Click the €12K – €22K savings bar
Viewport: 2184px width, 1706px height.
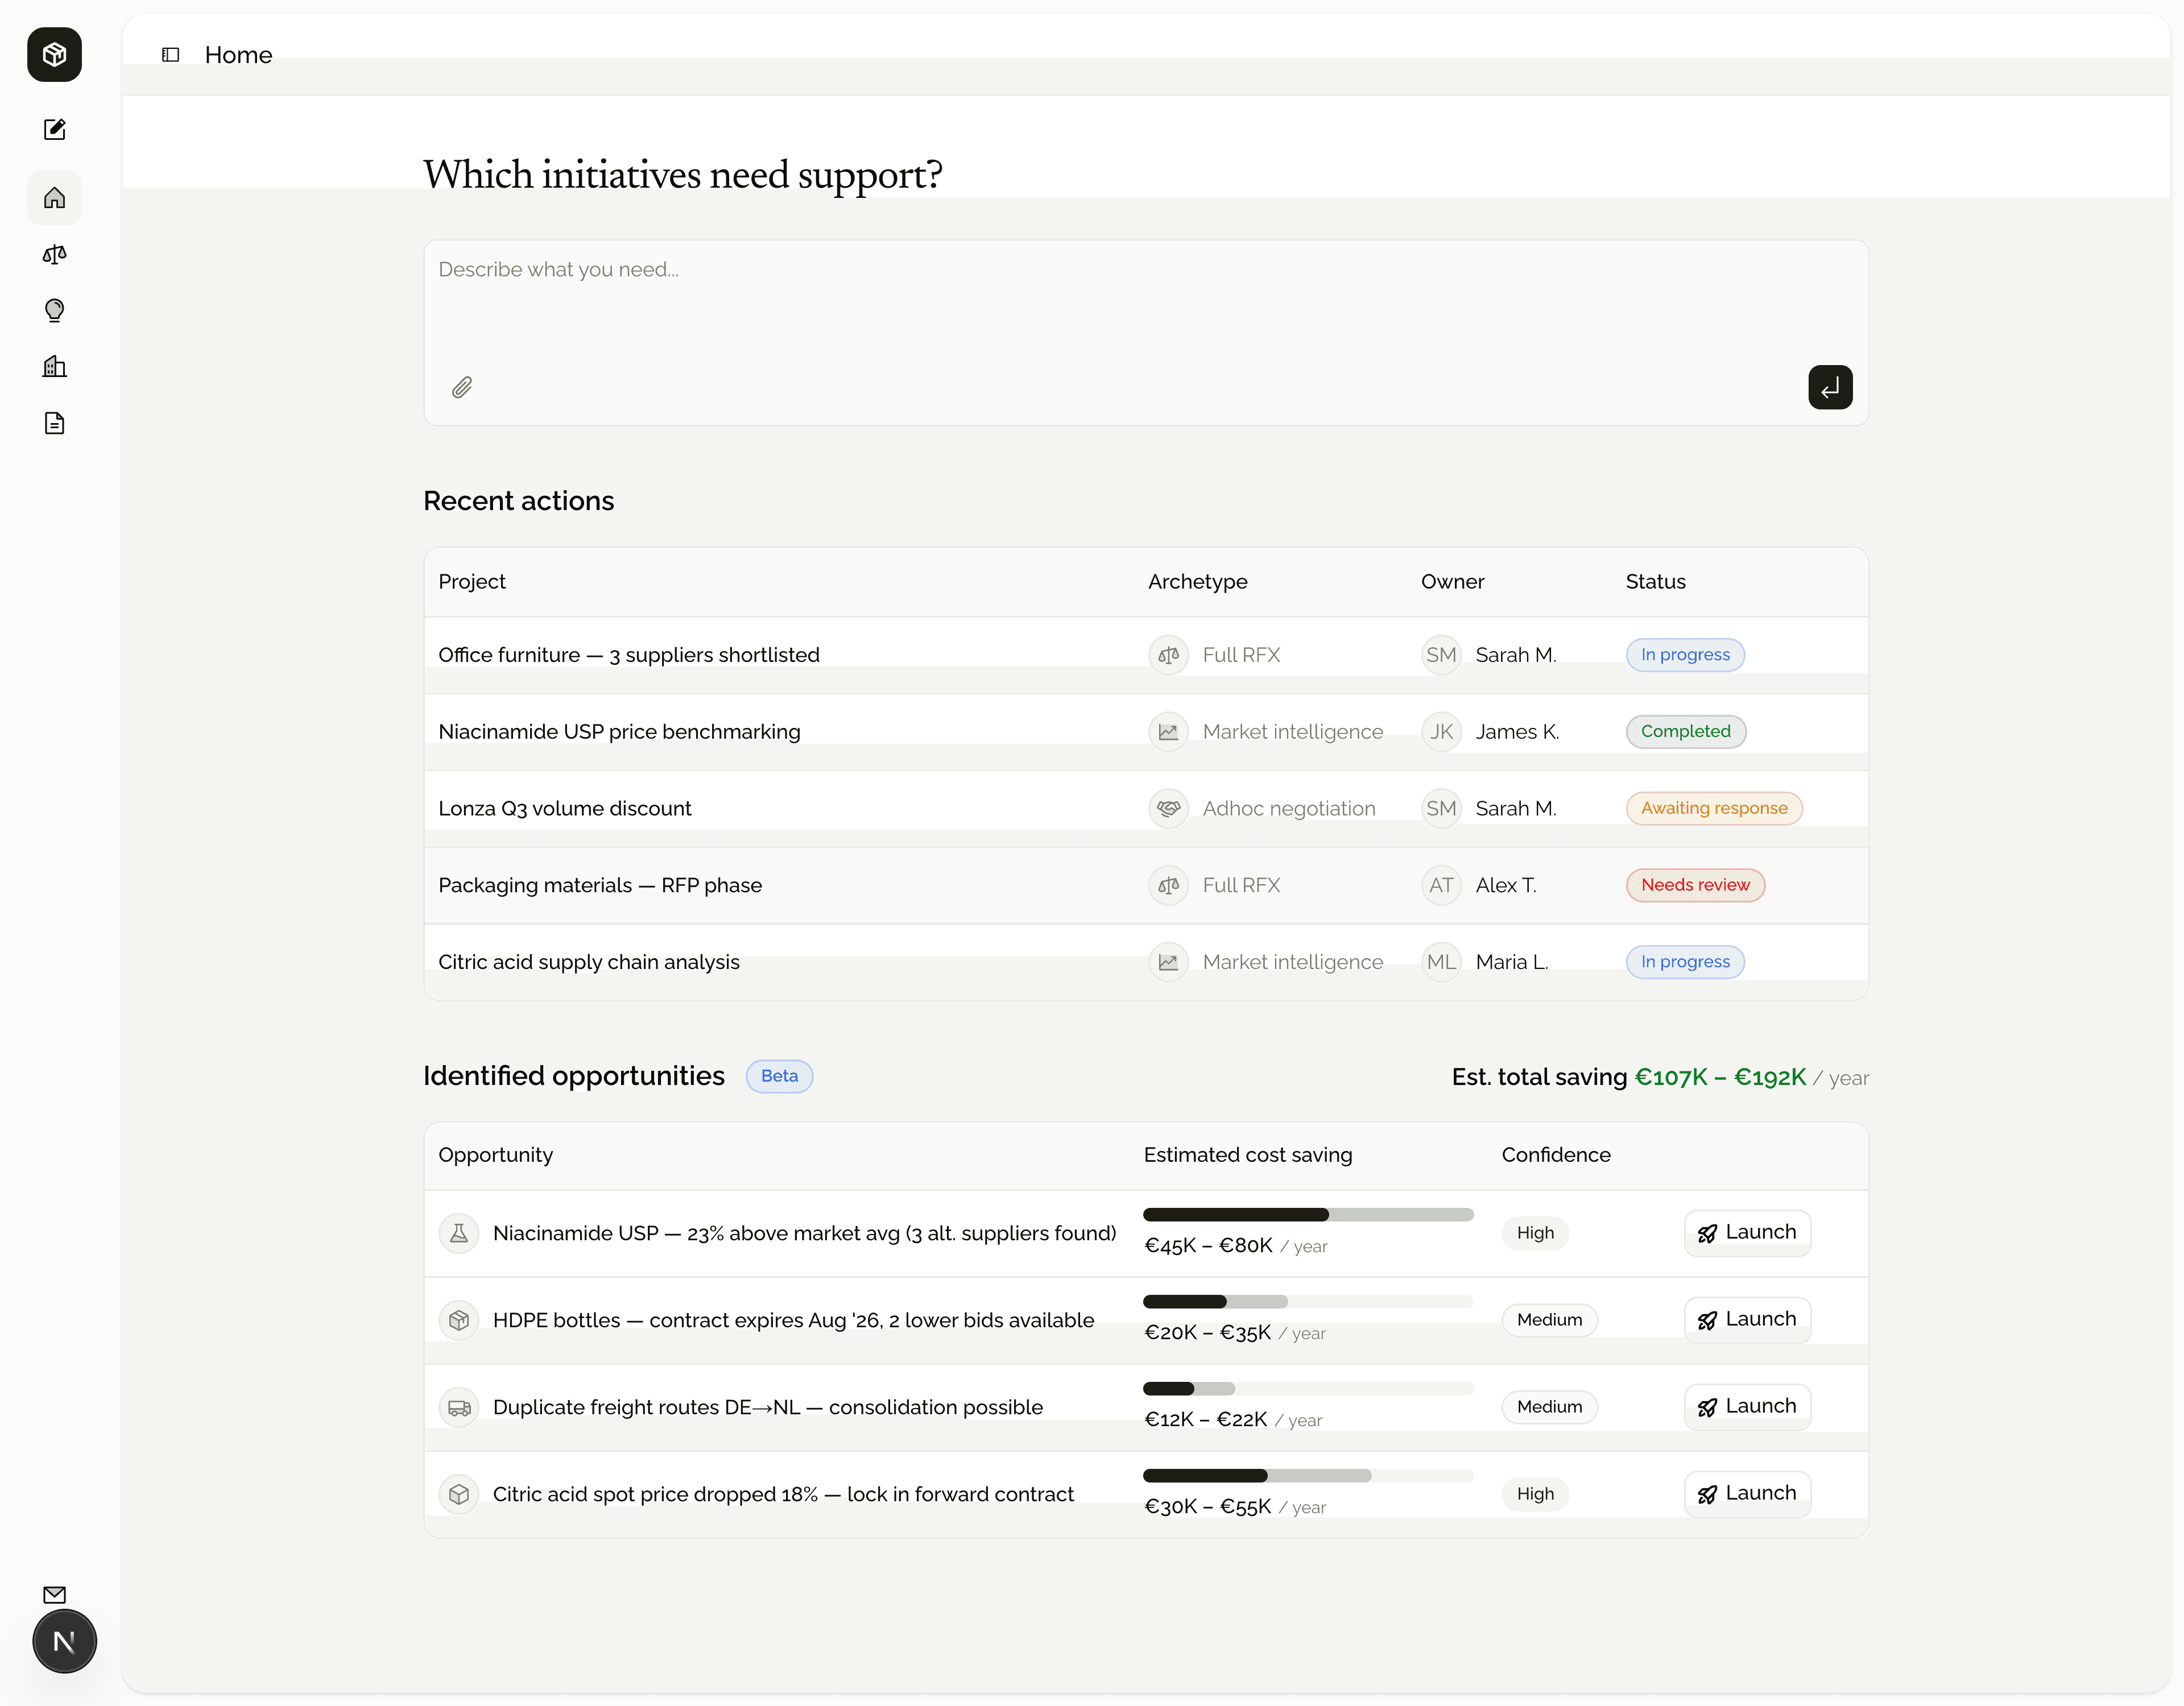click(1308, 1389)
